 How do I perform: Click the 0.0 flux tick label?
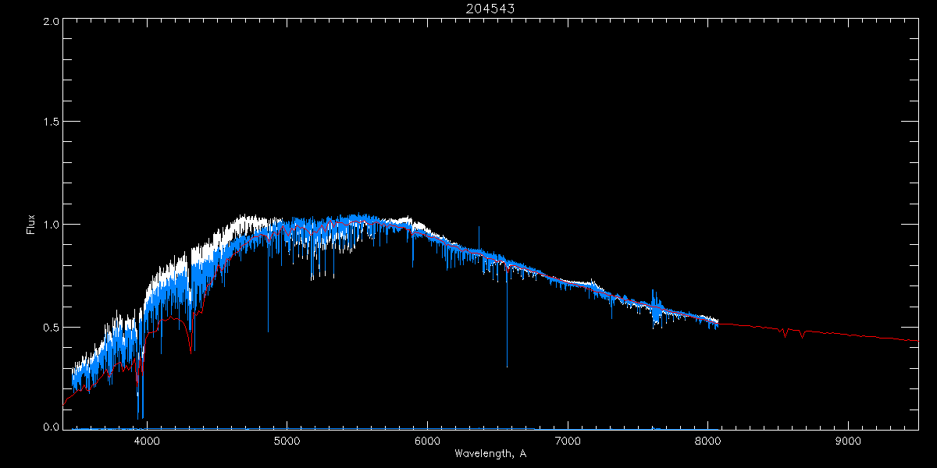click(52, 427)
